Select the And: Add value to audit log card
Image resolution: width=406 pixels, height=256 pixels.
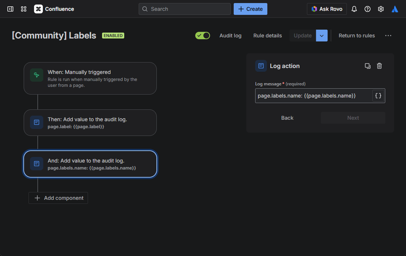click(90, 164)
